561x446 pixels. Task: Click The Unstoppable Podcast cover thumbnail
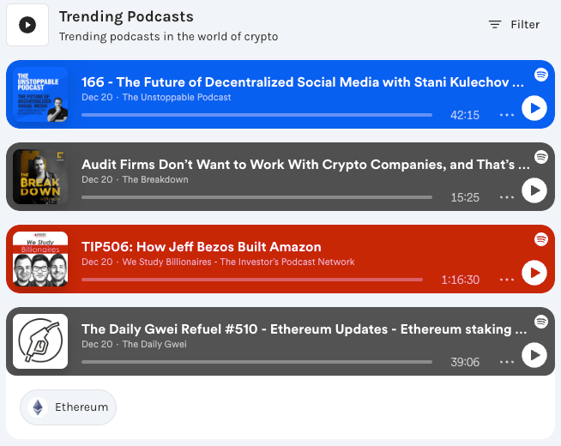click(x=40, y=94)
